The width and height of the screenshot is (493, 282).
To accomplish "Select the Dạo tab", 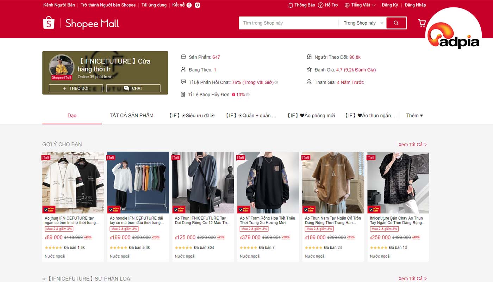I will tap(72, 116).
